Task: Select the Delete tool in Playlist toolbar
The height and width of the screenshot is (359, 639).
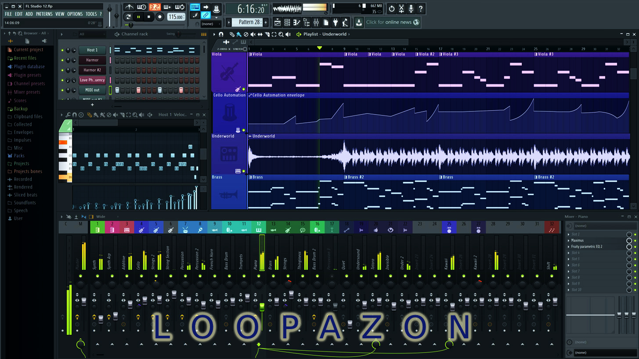Action: pos(246,34)
